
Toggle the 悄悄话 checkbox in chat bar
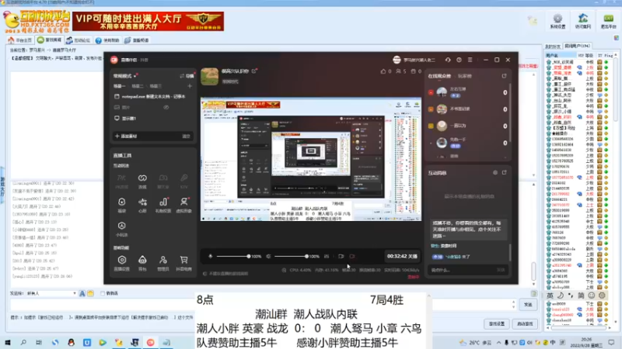pyautogui.click(x=103, y=293)
